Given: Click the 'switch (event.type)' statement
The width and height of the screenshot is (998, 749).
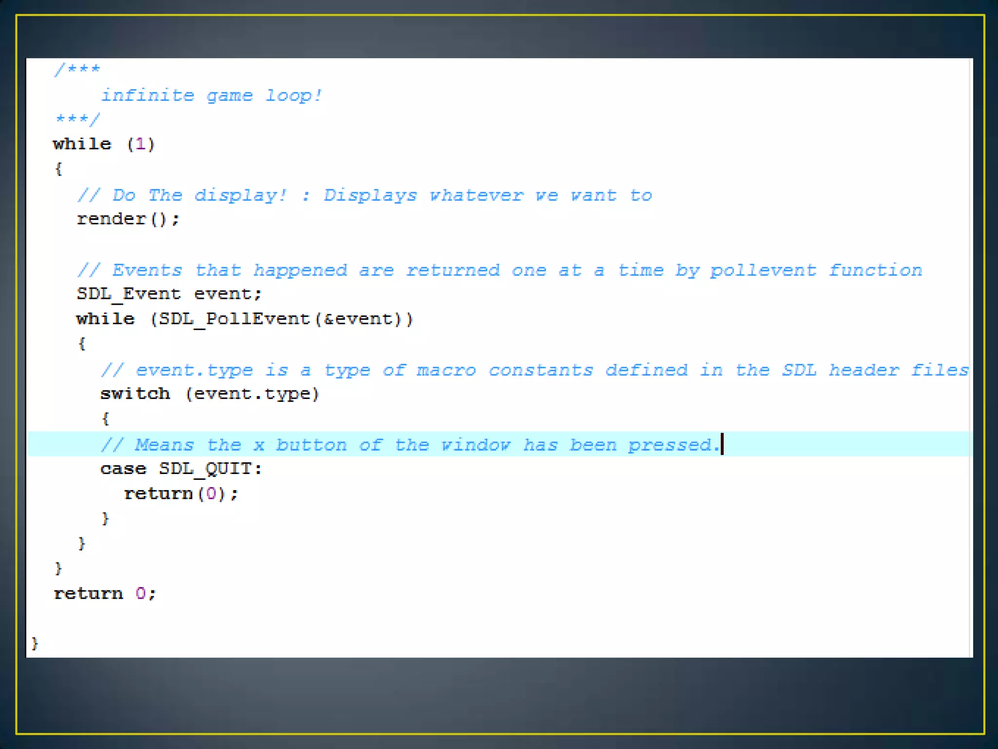Looking at the screenshot, I should point(210,394).
